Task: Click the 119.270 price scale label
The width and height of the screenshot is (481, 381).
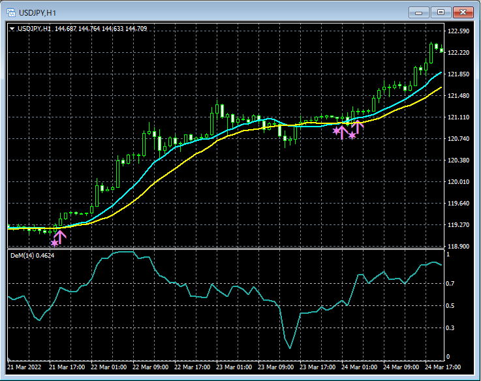Action: click(459, 225)
